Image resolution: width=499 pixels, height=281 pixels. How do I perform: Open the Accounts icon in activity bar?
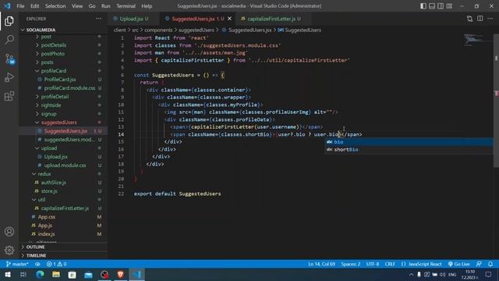9,232
